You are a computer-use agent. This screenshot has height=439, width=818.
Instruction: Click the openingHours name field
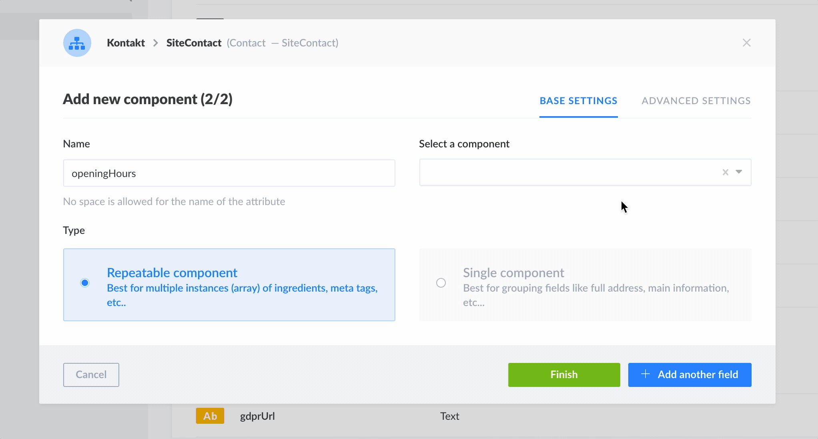[229, 173]
